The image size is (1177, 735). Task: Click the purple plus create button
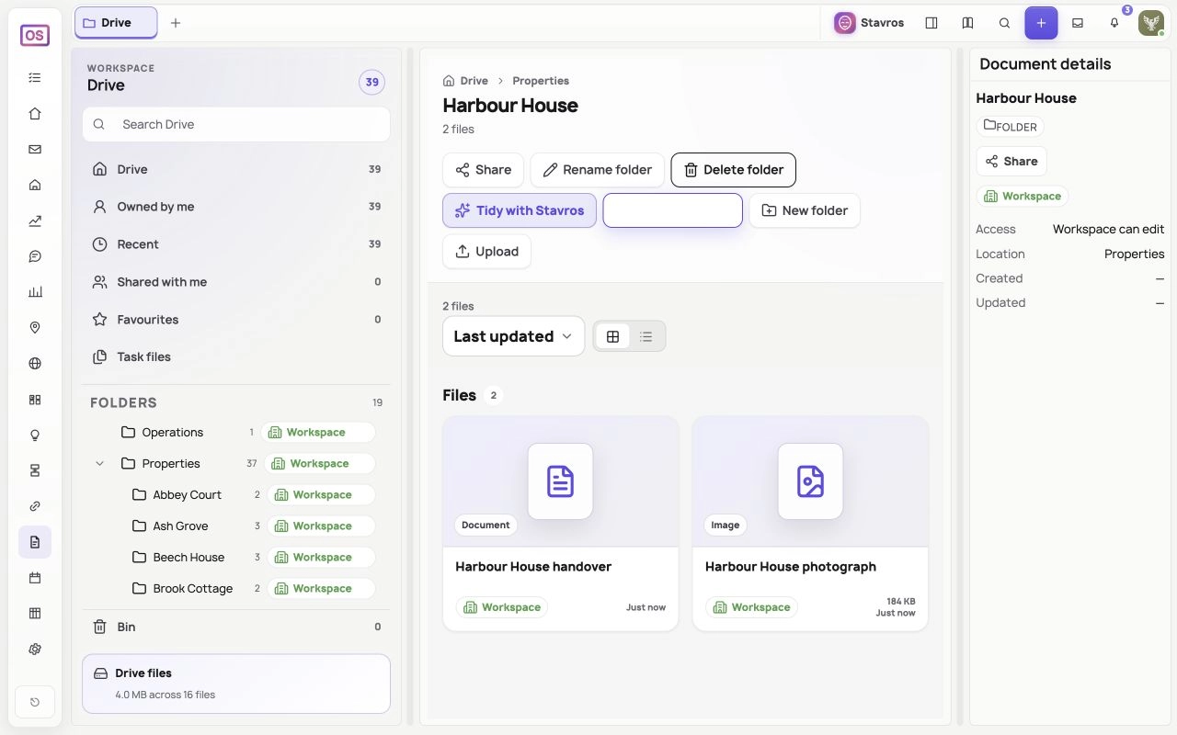1041,23
